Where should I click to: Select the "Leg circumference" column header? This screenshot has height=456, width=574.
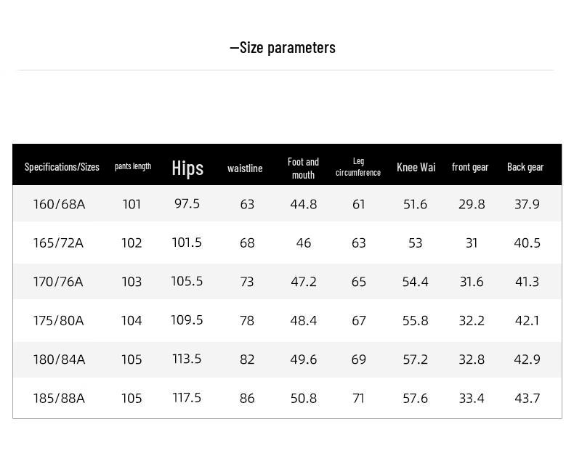tap(358, 167)
